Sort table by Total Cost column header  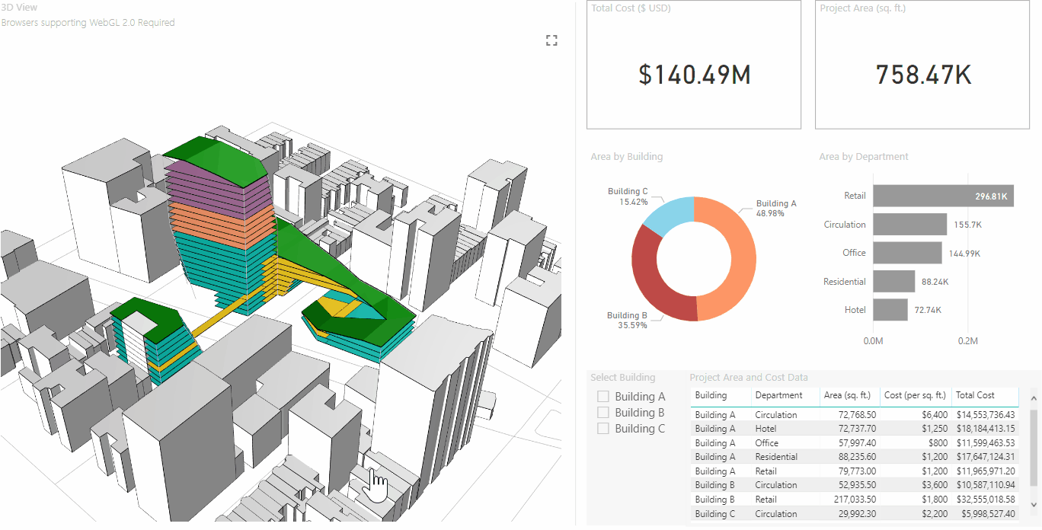(975, 396)
